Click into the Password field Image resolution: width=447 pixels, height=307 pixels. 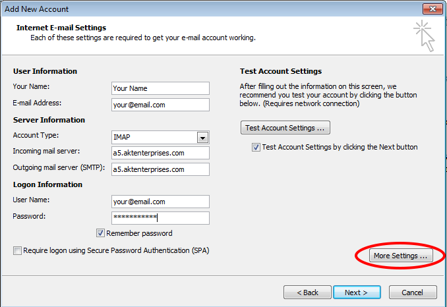tap(160, 218)
